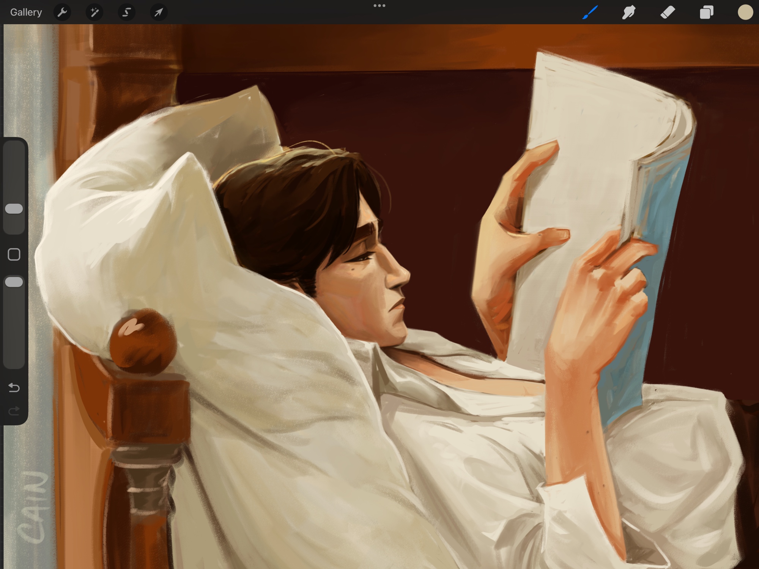Redo the last undone action
Image resolution: width=759 pixels, height=569 pixels.
pos(14,411)
